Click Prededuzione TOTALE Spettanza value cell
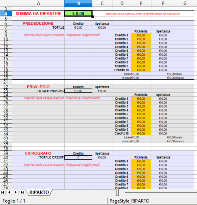 pos(102,28)
